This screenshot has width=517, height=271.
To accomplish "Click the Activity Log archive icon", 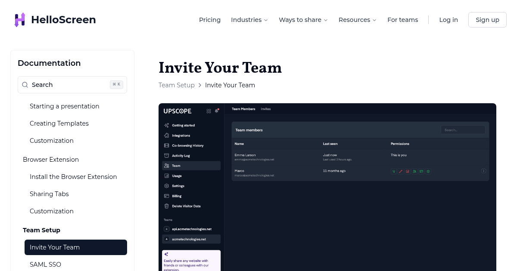I will point(166,156).
